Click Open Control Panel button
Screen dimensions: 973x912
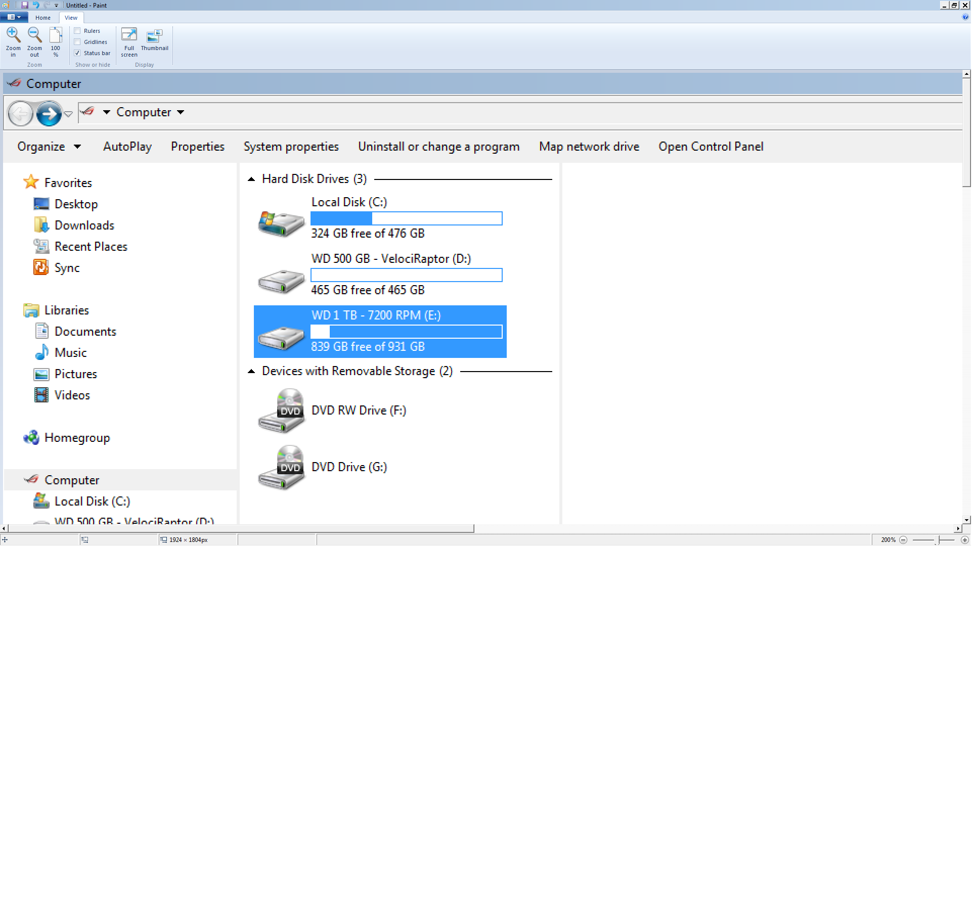[711, 147]
